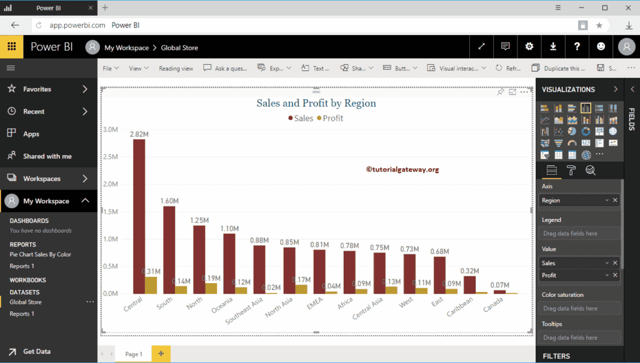Open the visual in Focus mode
This screenshot has height=363, width=640.
click(512, 91)
